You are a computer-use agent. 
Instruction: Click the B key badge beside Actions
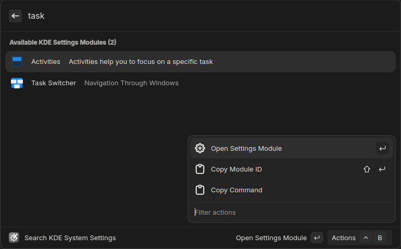pyautogui.click(x=380, y=238)
